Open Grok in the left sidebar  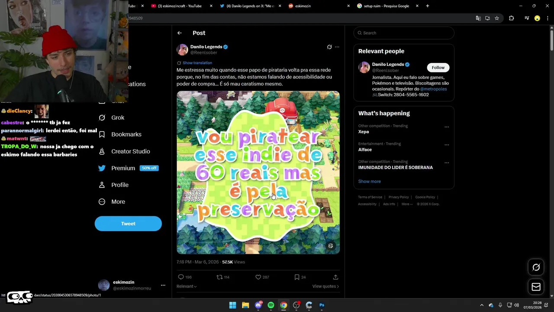click(x=111, y=117)
